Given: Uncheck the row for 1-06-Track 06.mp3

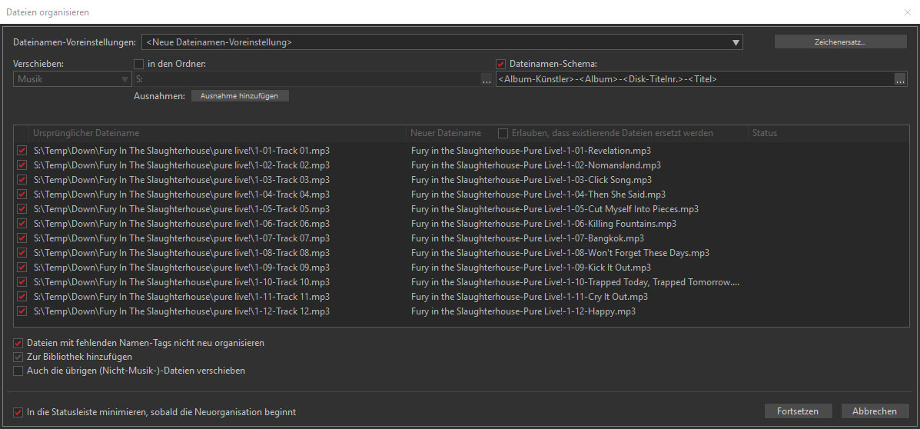Looking at the screenshot, I should [22, 224].
